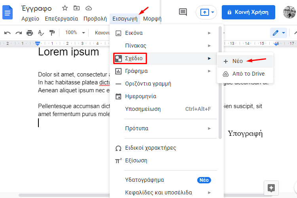Choose Πίνακας from insert menu

(164, 46)
